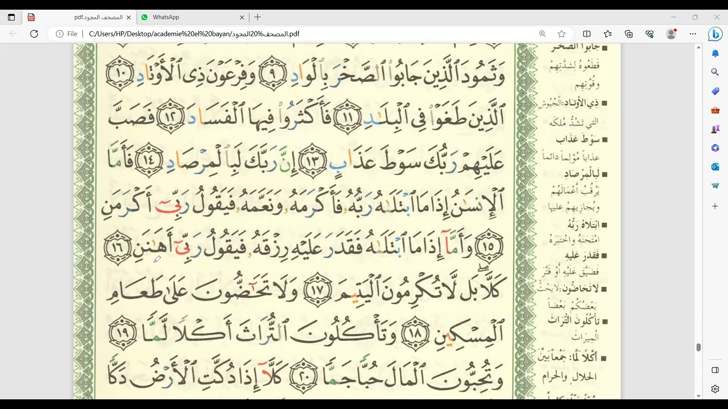728x409 pixels.
Task: Close the WhatsApp tab
Action: (x=242, y=18)
